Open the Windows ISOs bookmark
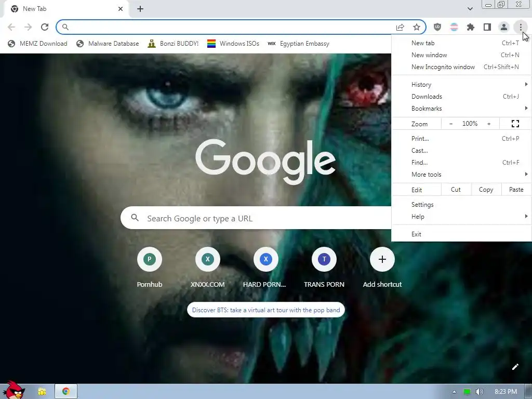The height and width of the screenshot is (399, 532). coord(233,44)
